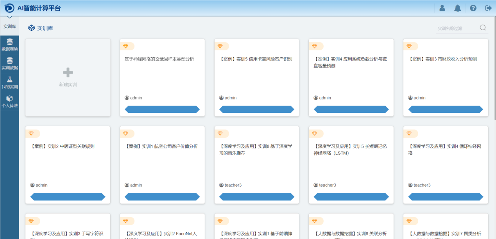Open 个人算法 in the sidebar
This screenshot has height=239, width=496.
[x=9, y=102]
